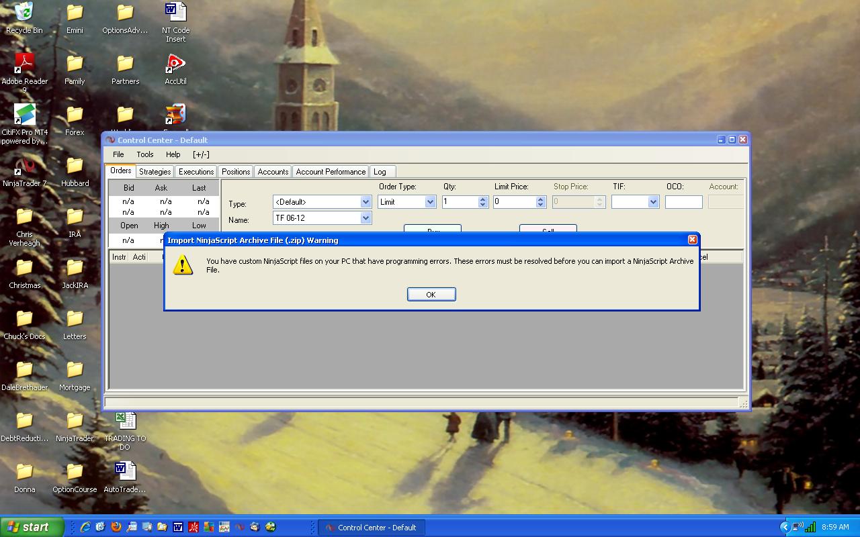
Task: Open the TRADING TO DO spreadsheet
Action: [125, 431]
